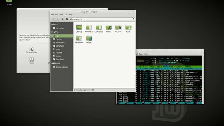
Task: Open the File menu in File Manager
Action: [x=52, y=15]
